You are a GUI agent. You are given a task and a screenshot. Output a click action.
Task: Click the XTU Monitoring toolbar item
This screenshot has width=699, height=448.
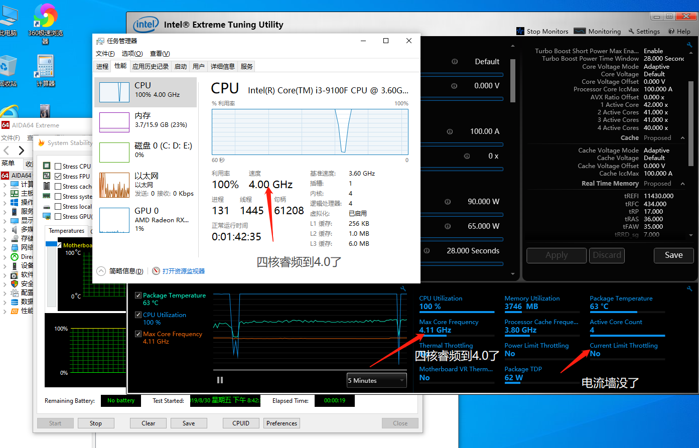(x=597, y=31)
